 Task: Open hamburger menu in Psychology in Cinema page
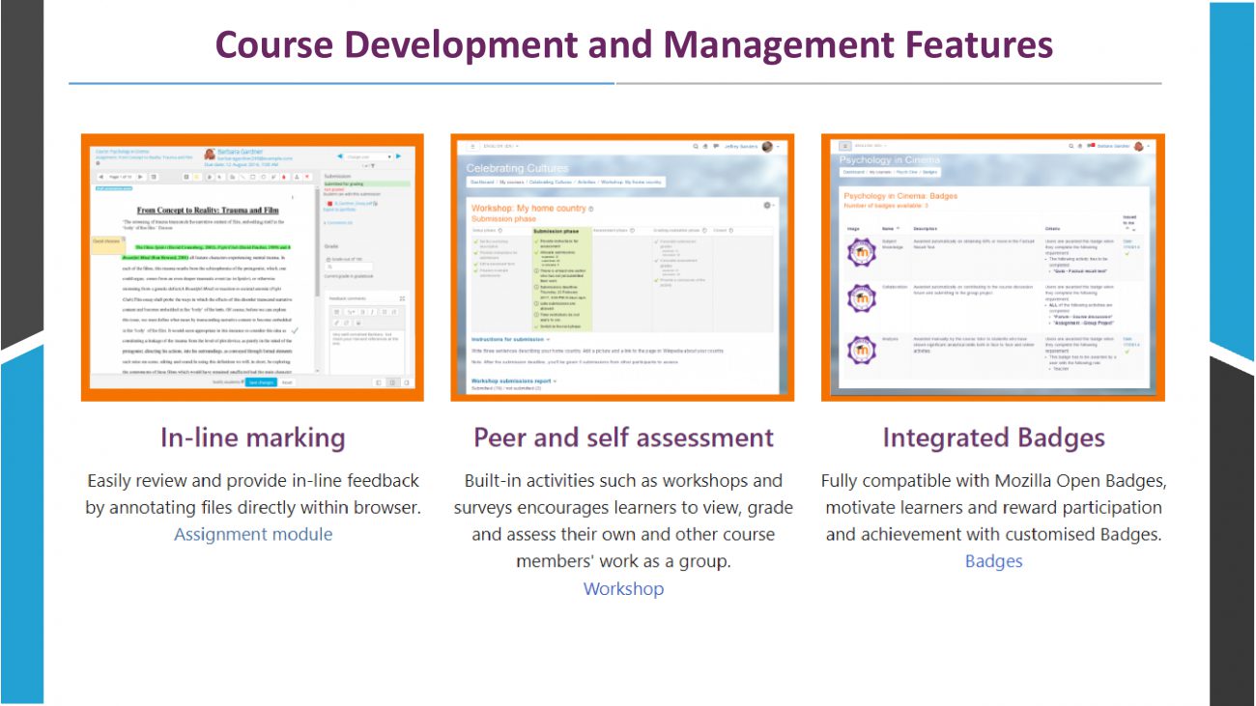[x=844, y=146]
